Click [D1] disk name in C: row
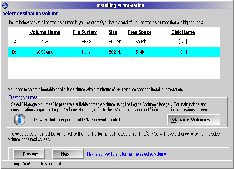 click(x=183, y=42)
